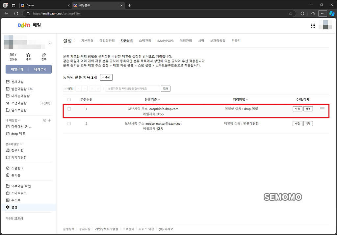Close the Daum tab
Screen dimensions: 337x235
tap(69, 5)
